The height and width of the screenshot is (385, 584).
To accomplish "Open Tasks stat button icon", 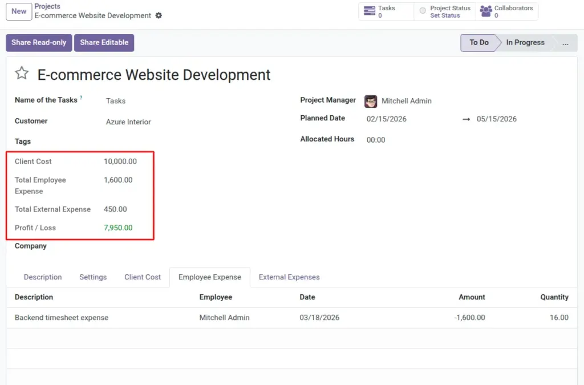I will [370, 11].
